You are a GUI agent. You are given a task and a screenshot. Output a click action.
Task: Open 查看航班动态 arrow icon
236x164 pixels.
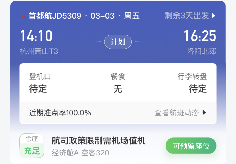point(204,112)
